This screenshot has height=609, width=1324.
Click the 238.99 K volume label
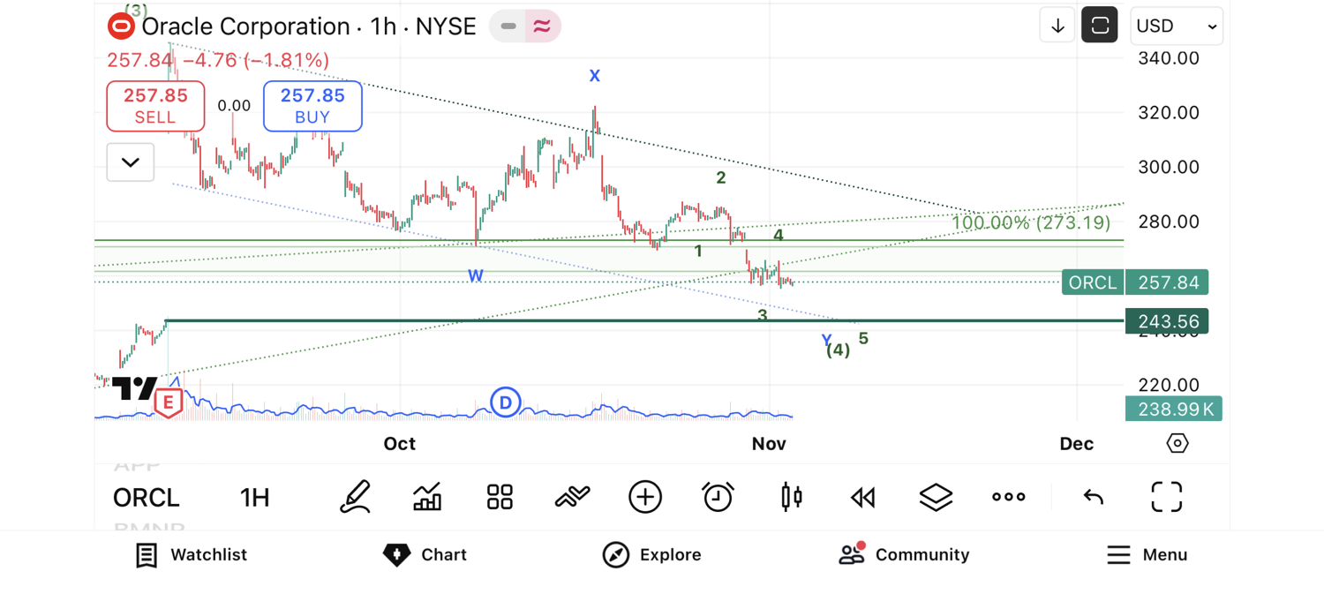[x=1174, y=409]
